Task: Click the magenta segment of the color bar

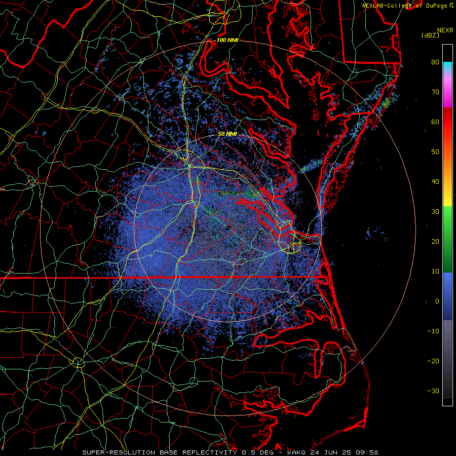Action: 447,93
